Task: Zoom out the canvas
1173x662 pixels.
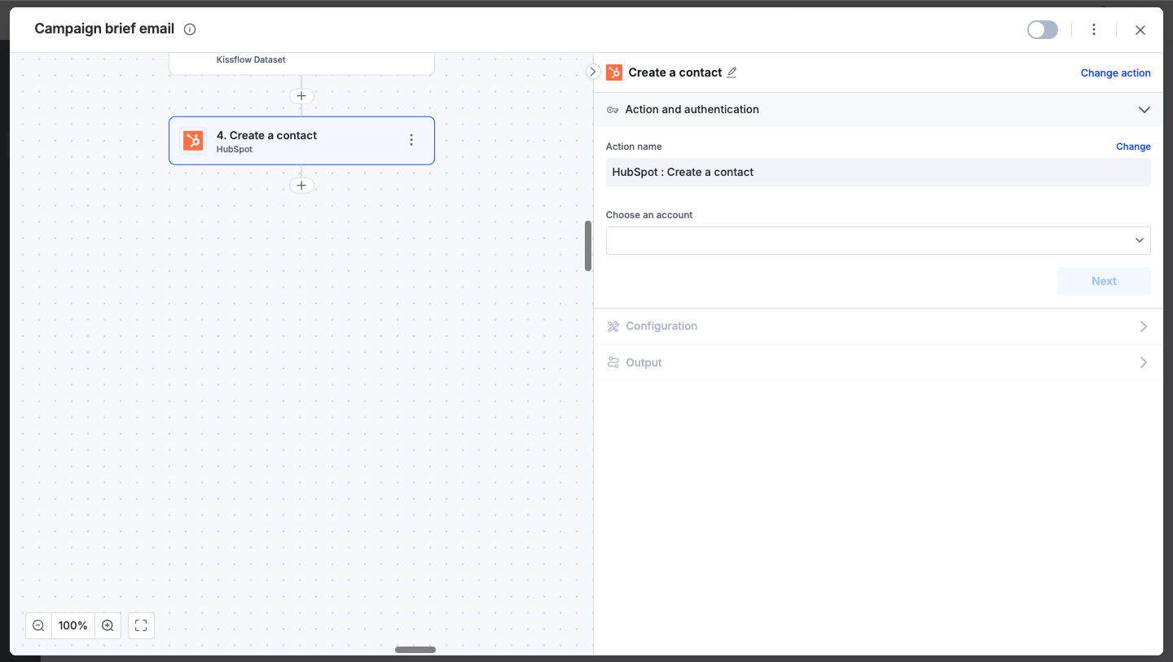Action: (38, 625)
